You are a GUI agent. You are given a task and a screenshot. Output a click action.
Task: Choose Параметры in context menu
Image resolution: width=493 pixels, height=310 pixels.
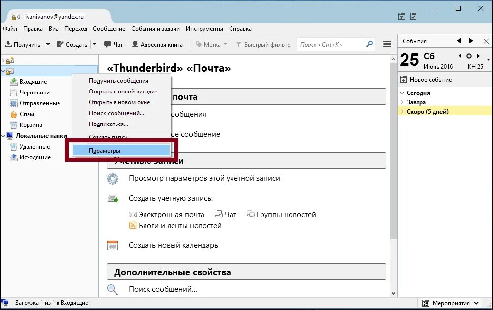122,151
